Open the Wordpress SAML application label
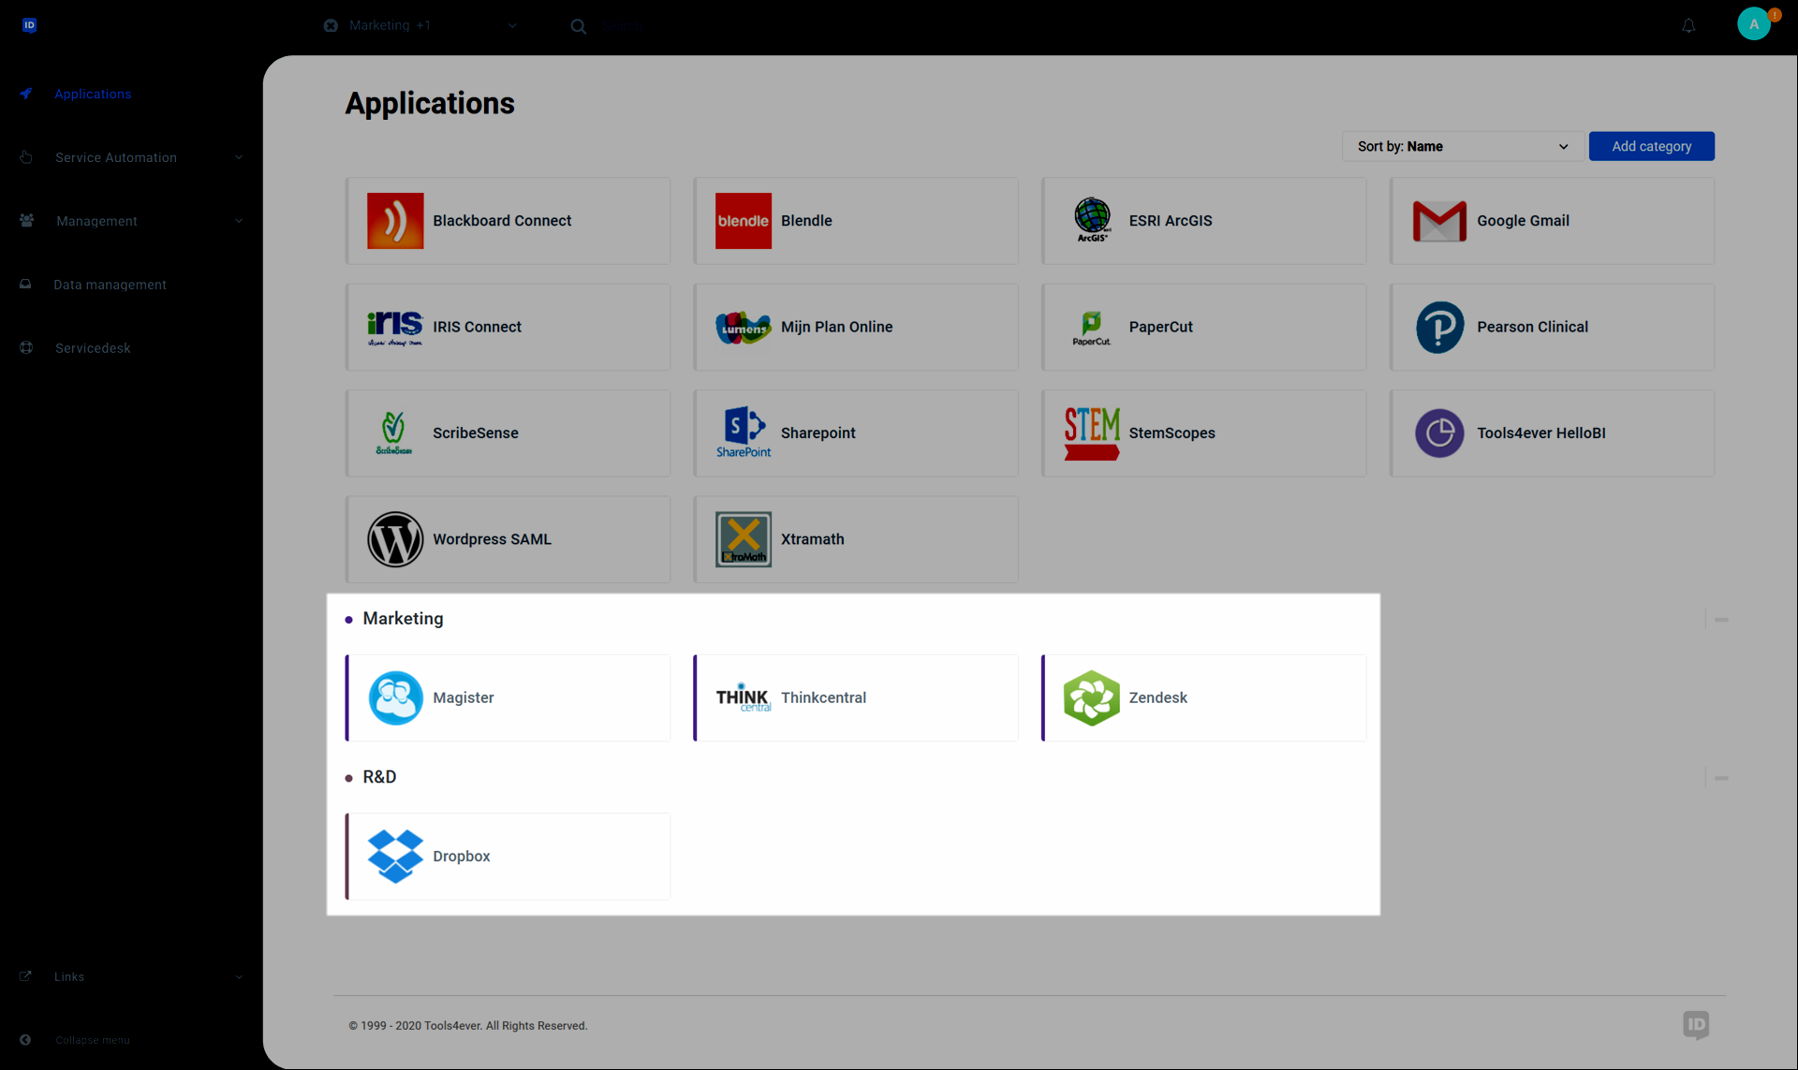This screenshot has width=1798, height=1070. [492, 540]
